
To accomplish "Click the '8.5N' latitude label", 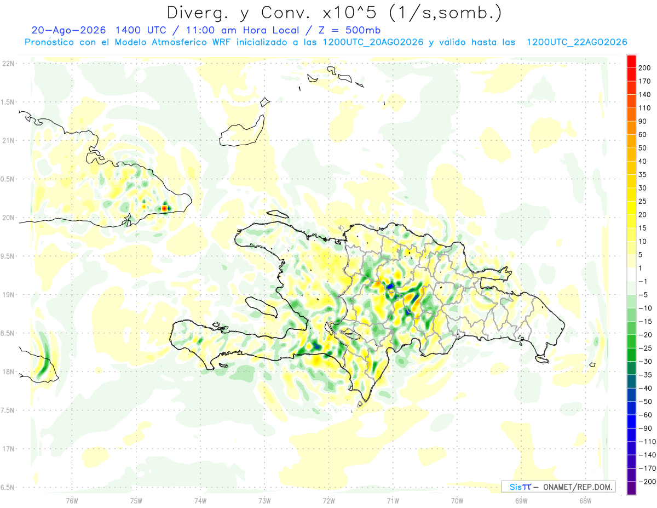I will [8, 333].
